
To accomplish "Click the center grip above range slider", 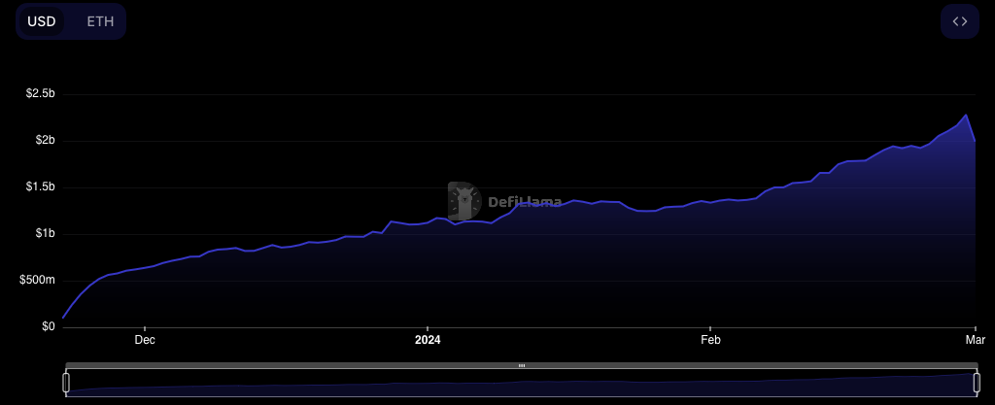I will tap(522, 366).
